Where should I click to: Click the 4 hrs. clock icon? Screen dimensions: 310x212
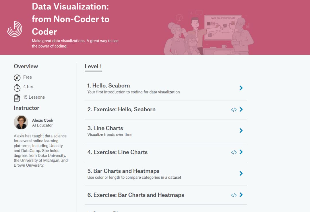coord(17,87)
